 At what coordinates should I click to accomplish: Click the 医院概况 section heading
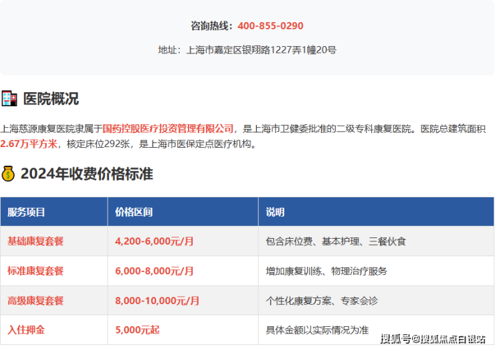pyautogui.click(x=51, y=99)
